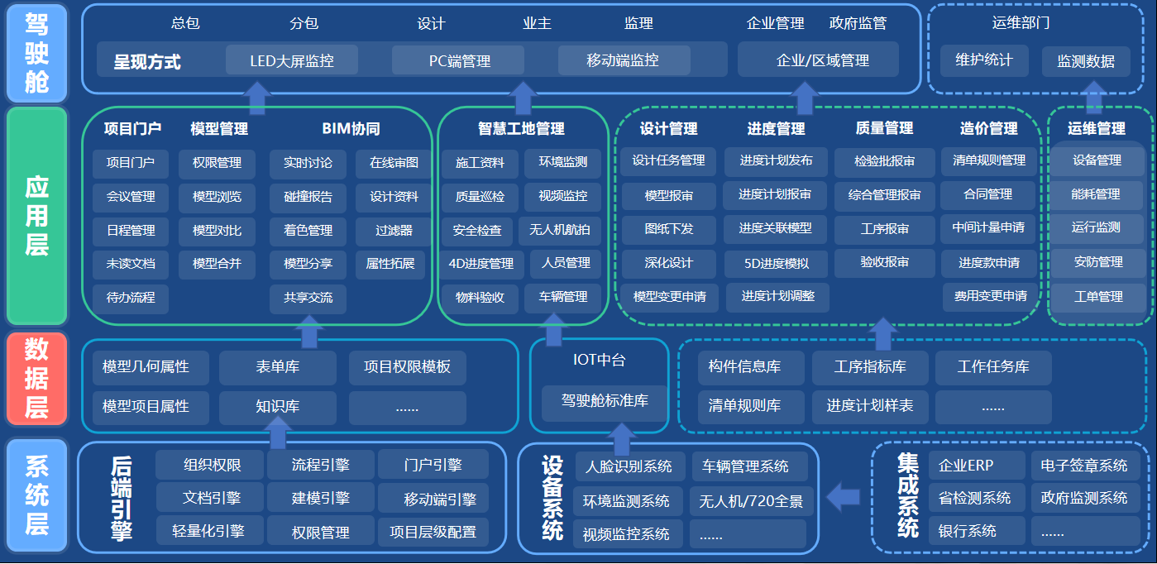Click the left arrow between 集成系统 and 设备系统
Image resolution: width=1157 pixels, height=564 pixels.
tap(844, 497)
